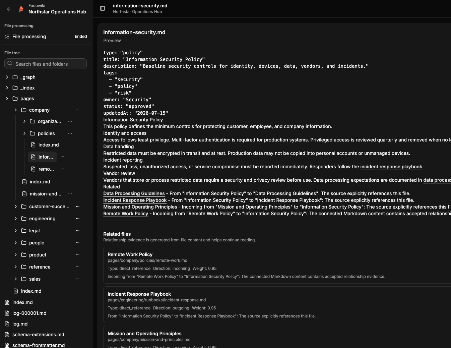
Task: Open more options for company folder
Action: tap(78, 110)
